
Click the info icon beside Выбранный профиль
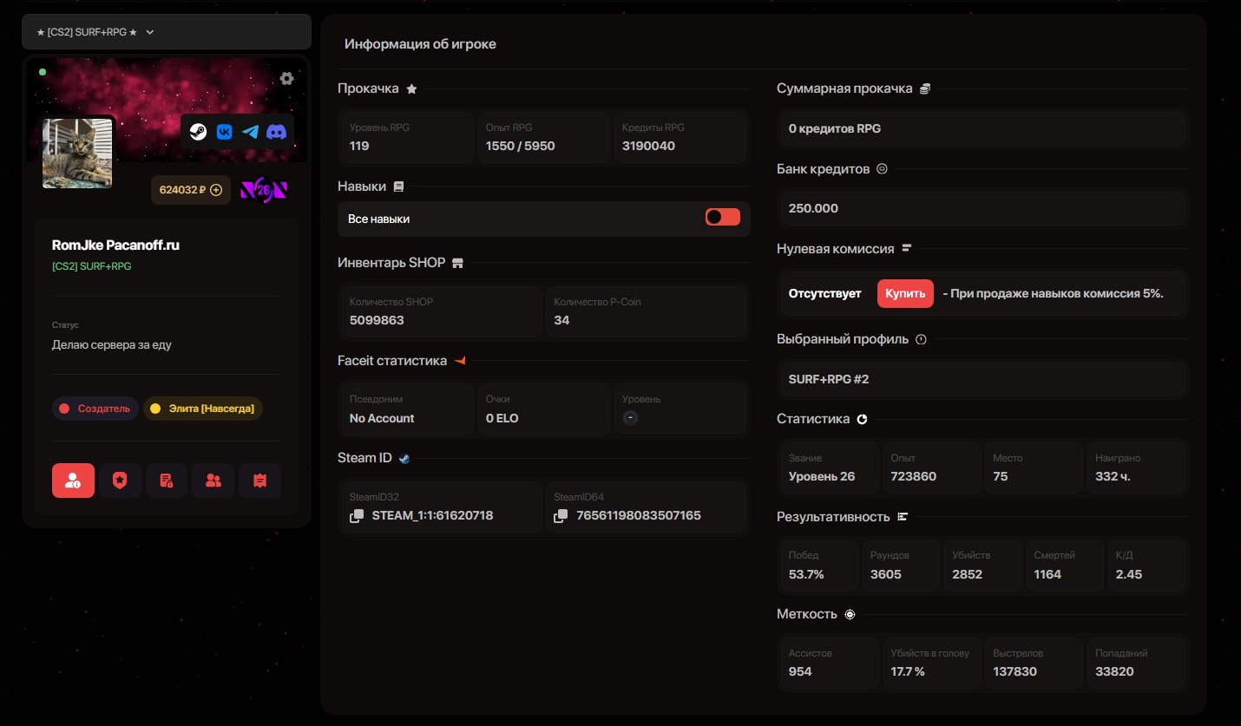click(x=922, y=339)
